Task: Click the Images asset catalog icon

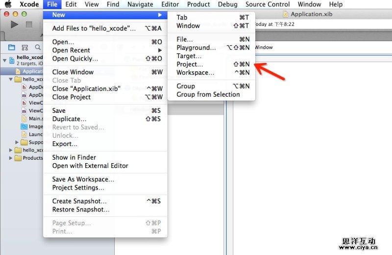Action: tap(24, 127)
